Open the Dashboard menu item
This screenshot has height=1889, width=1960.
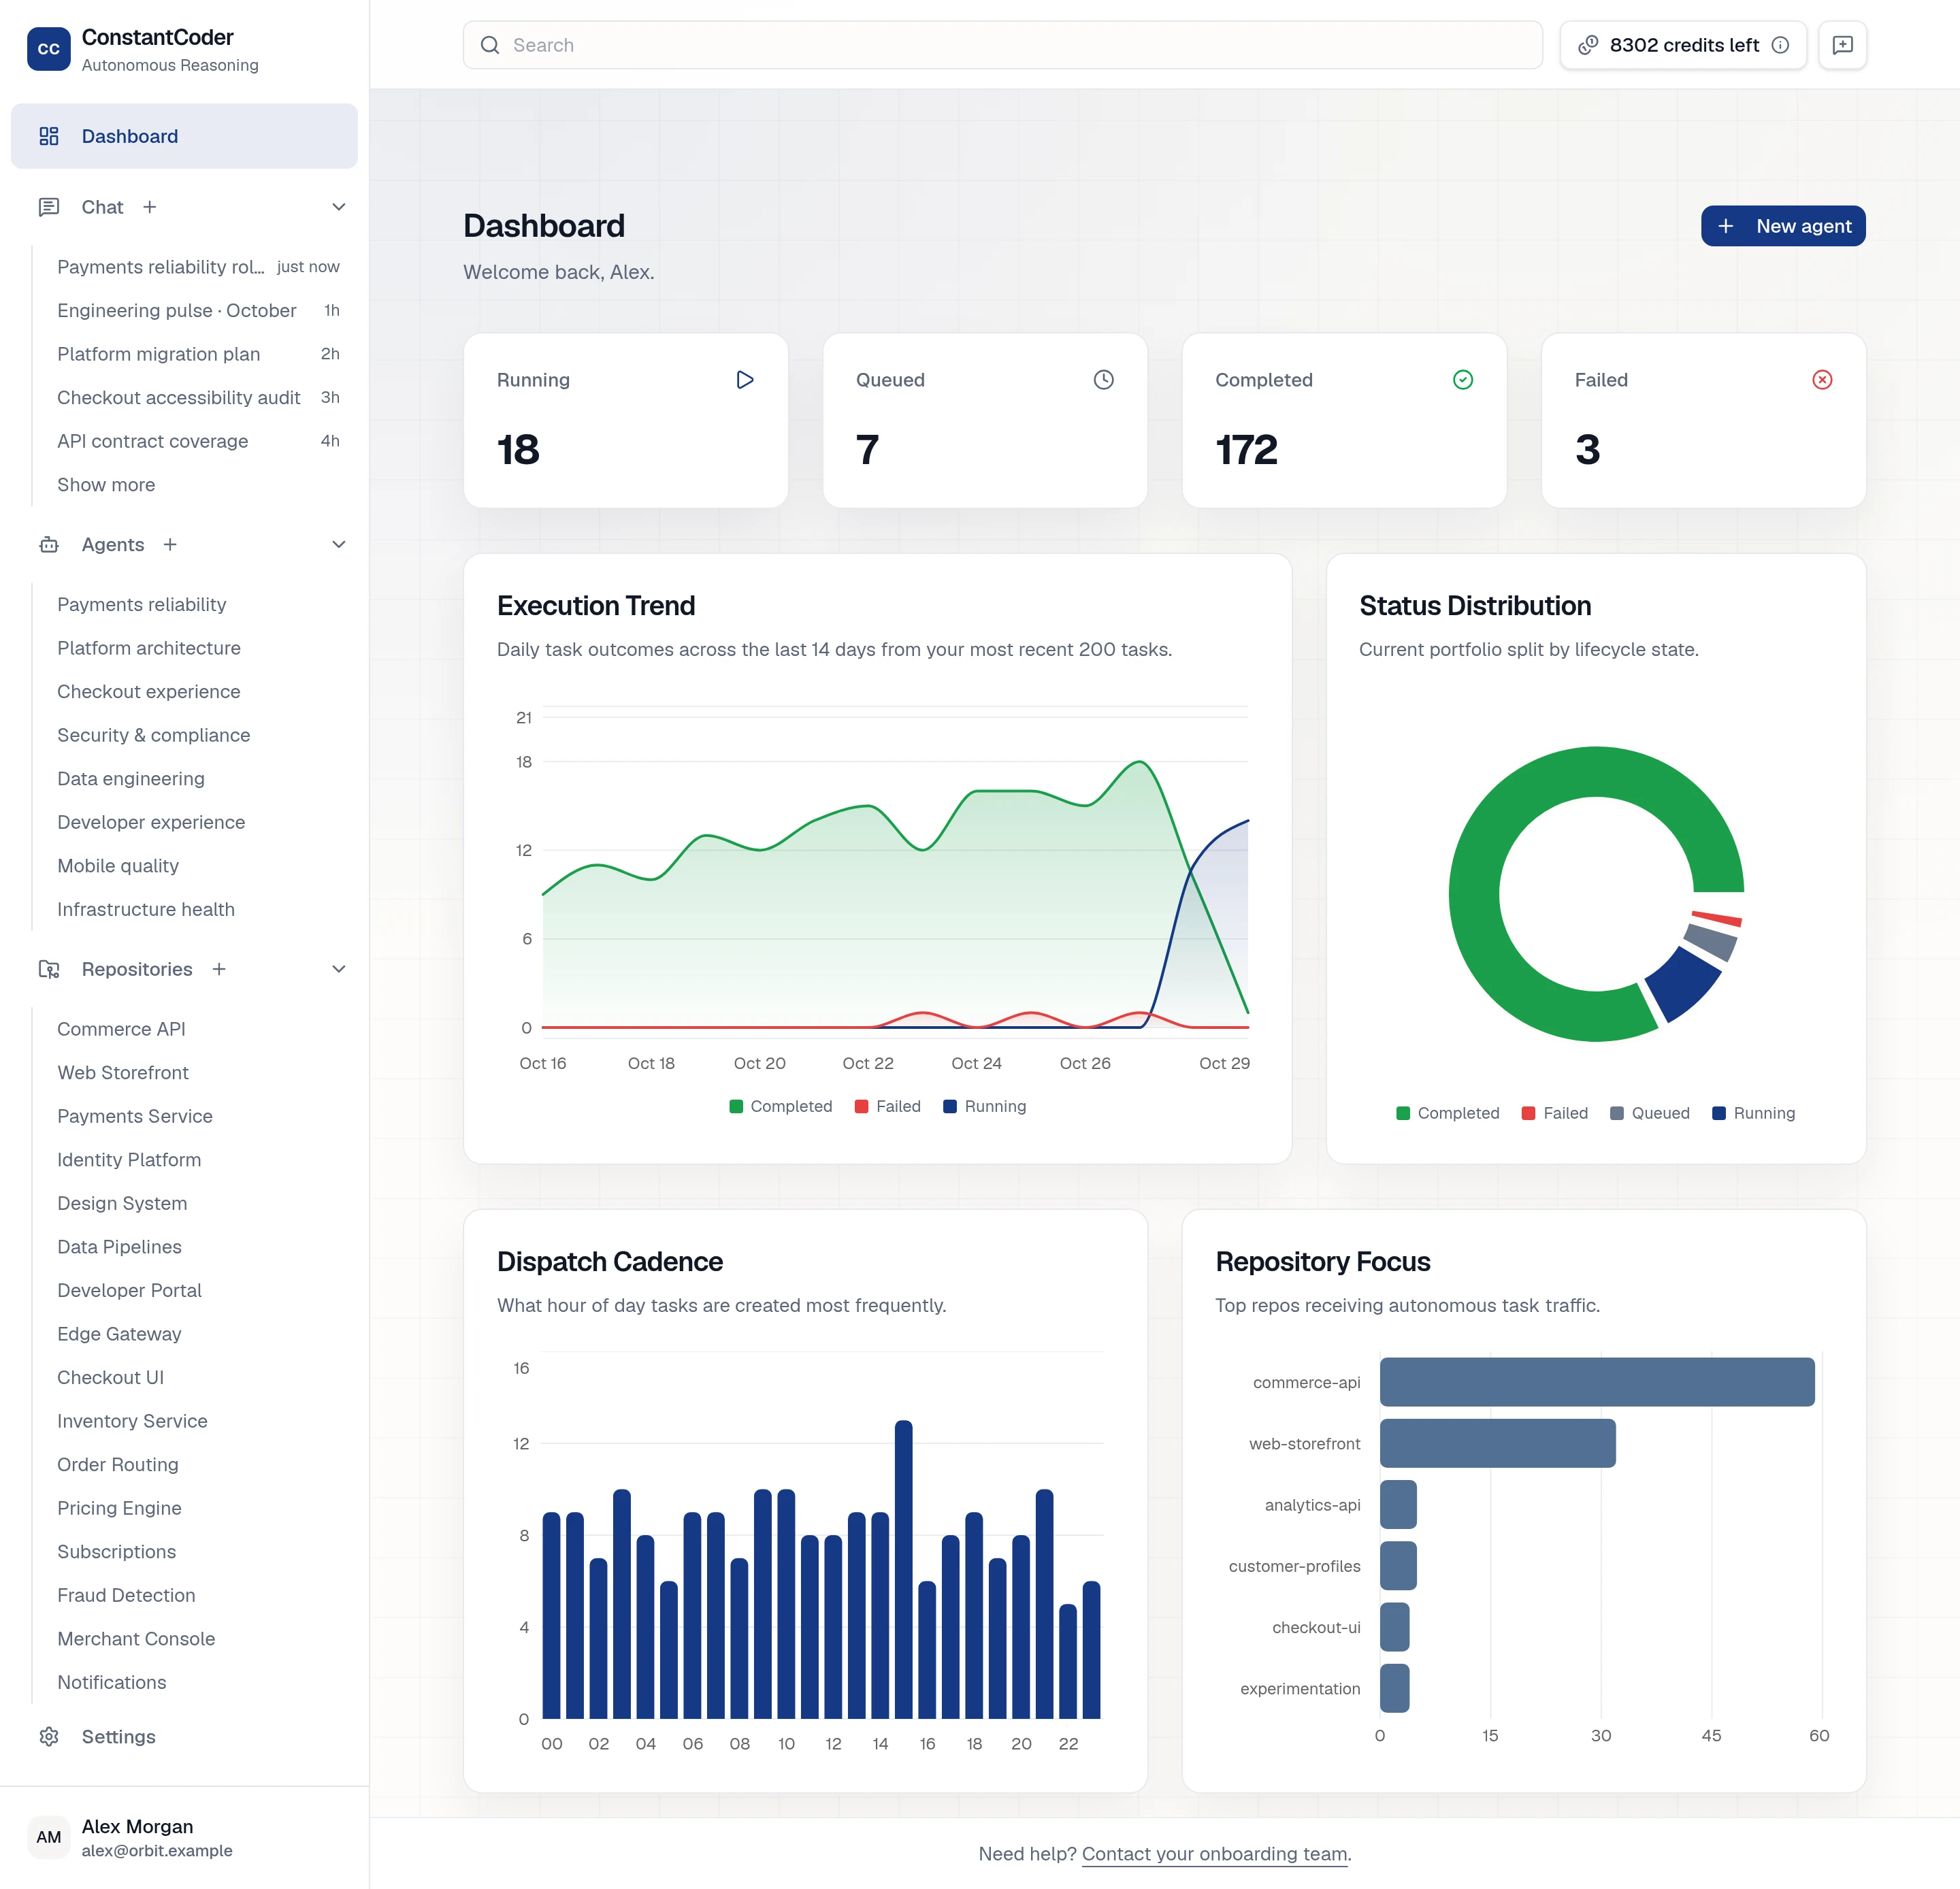tap(184, 136)
